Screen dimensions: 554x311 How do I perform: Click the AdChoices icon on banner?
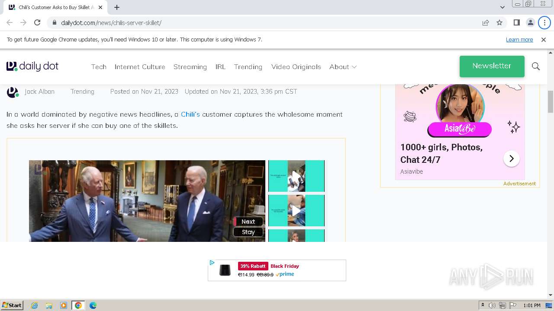click(x=212, y=263)
